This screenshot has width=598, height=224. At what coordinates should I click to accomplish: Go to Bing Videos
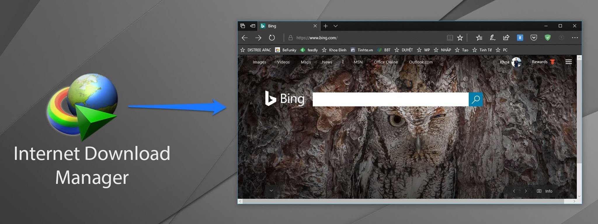click(x=283, y=62)
